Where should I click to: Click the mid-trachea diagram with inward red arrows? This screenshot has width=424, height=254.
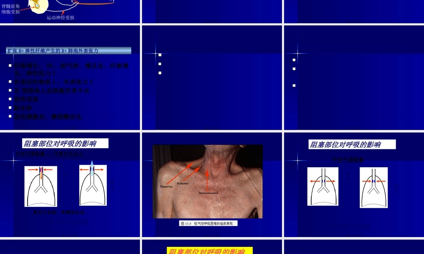[374, 188]
